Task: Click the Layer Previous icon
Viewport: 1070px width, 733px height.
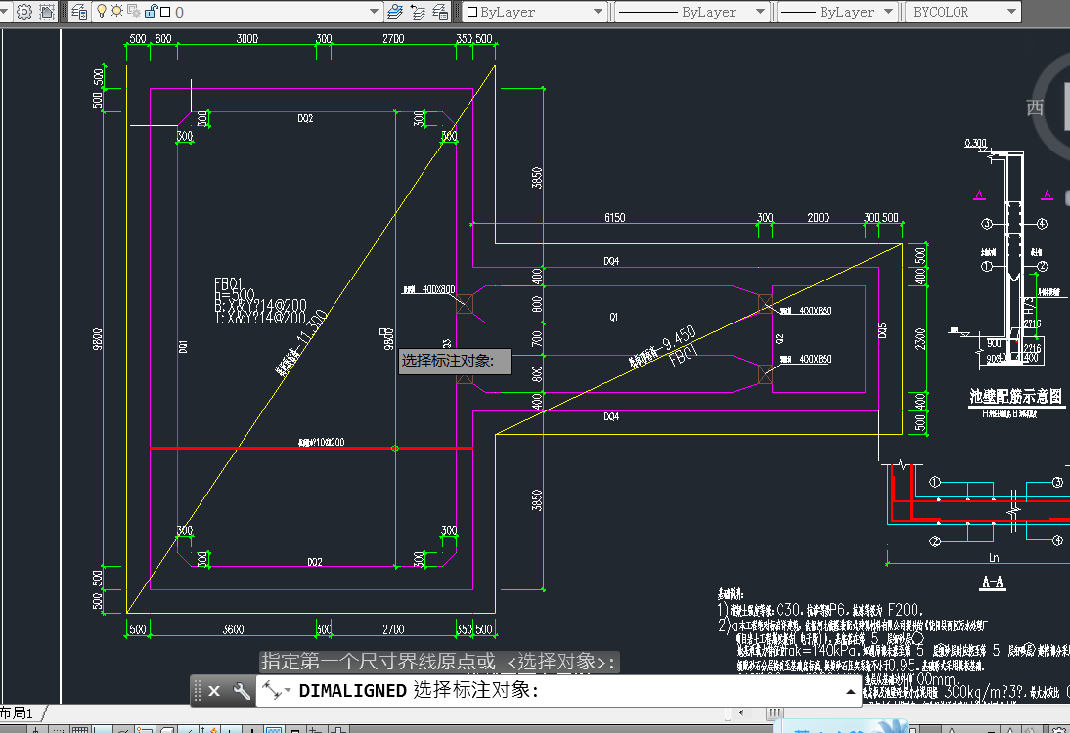Action: coord(418,12)
